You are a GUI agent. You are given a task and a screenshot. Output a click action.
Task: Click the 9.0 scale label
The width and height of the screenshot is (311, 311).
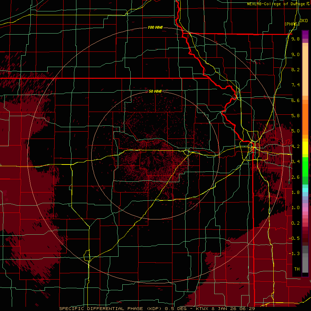pos(295,54)
